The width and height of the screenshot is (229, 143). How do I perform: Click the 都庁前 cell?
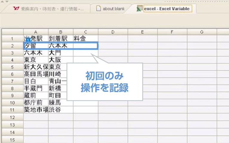click(x=36, y=103)
